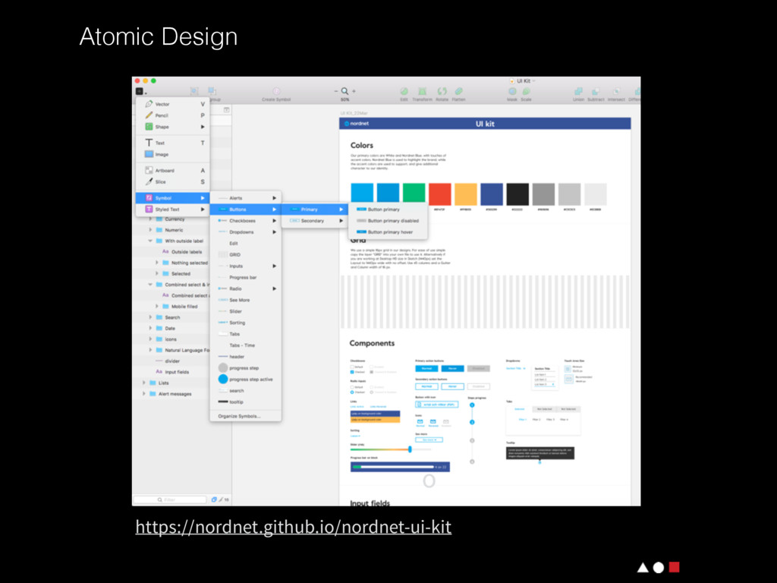Choose the Progress bar symbol

(246, 278)
